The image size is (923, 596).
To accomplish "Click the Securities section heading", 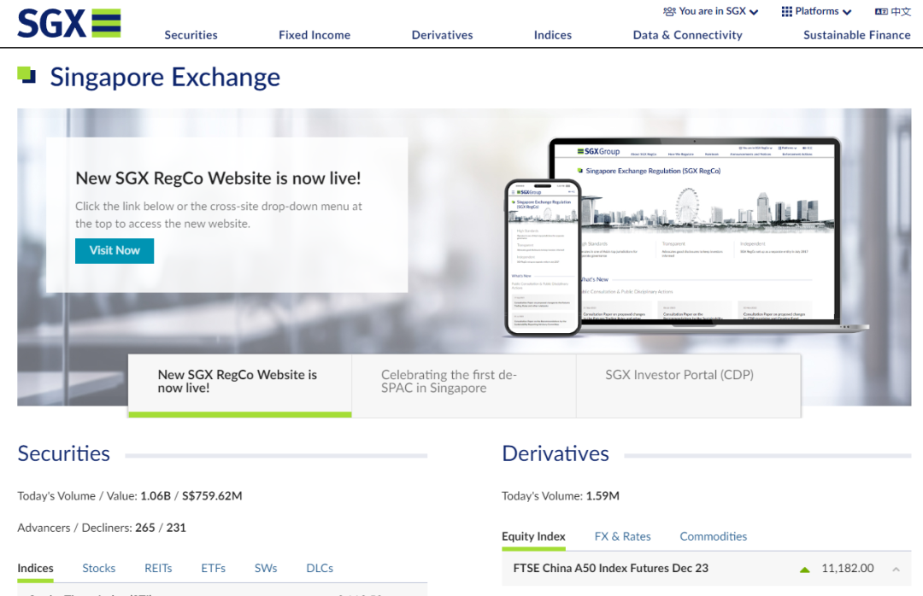I will pos(63,453).
